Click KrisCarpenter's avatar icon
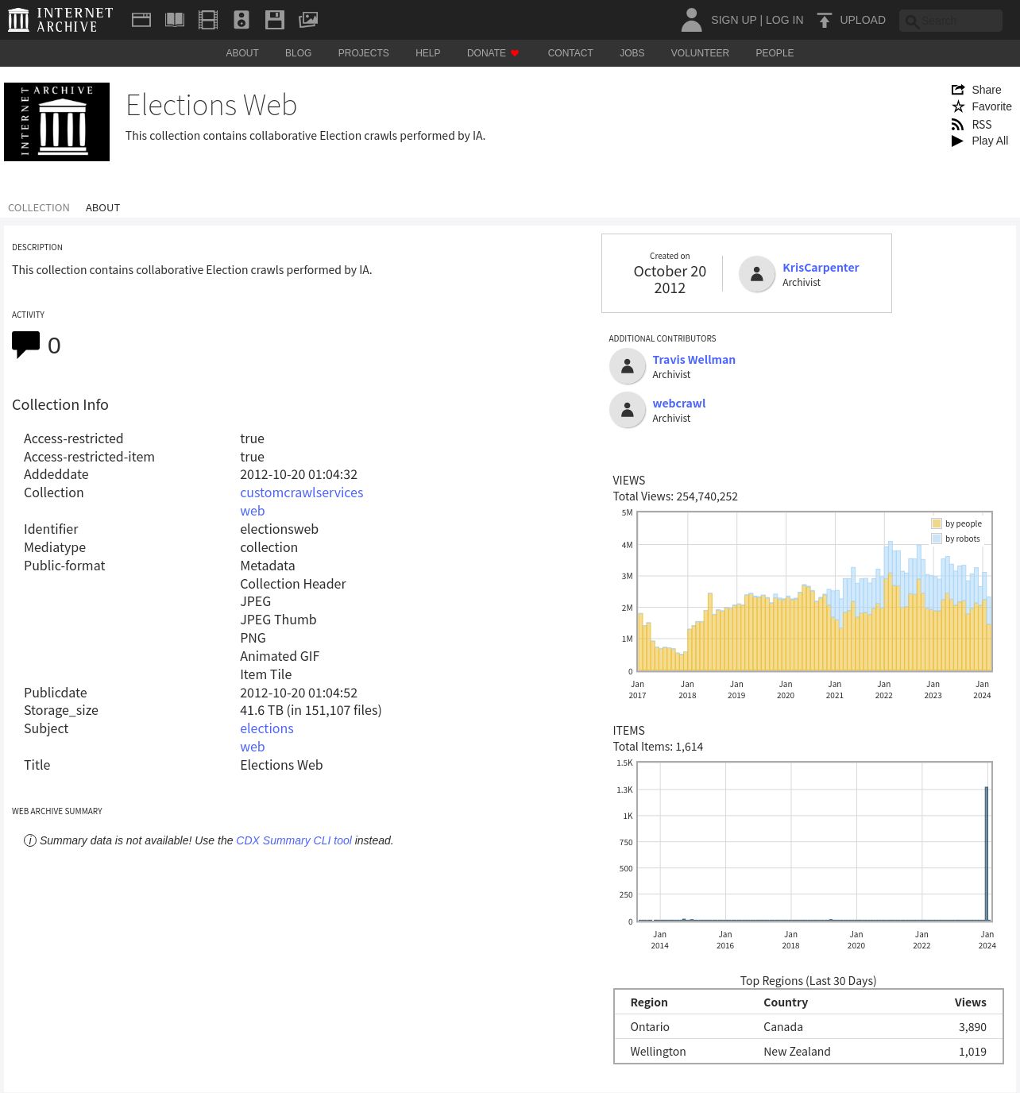The height and width of the screenshot is (1093, 1020). click(x=757, y=274)
